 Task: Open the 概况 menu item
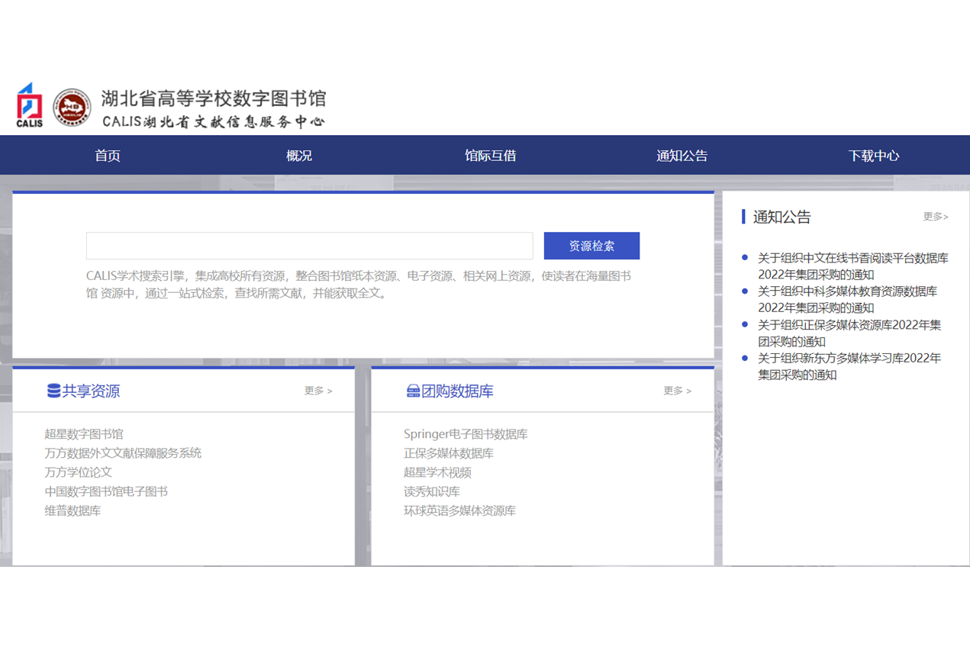[299, 156]
